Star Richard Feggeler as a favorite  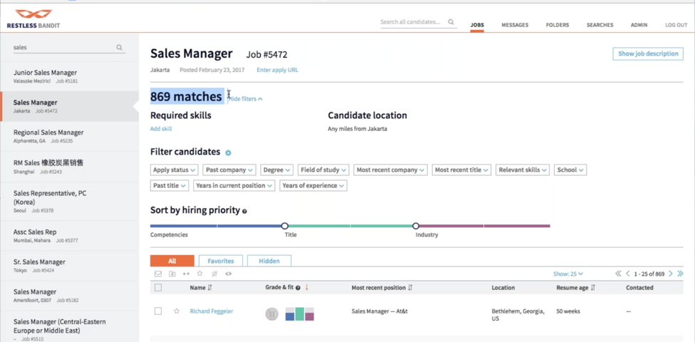tap(177, 311)
